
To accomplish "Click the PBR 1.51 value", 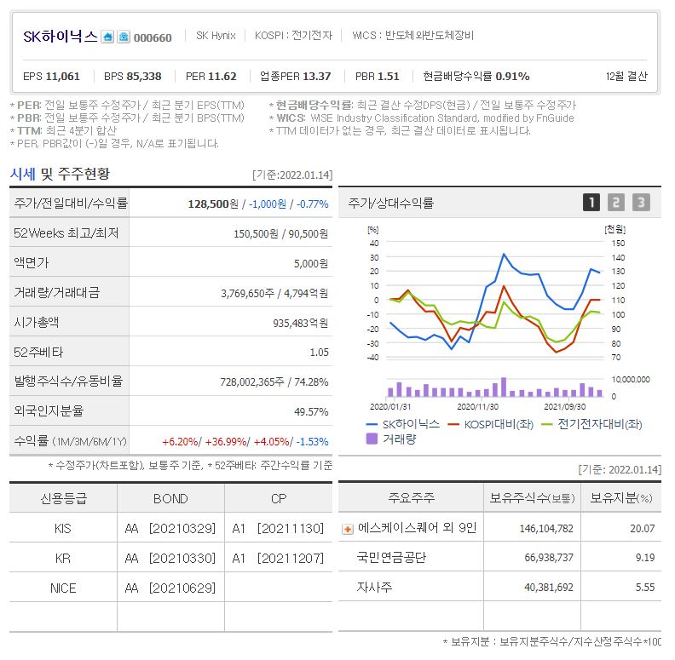I will (x=377, y=77).
